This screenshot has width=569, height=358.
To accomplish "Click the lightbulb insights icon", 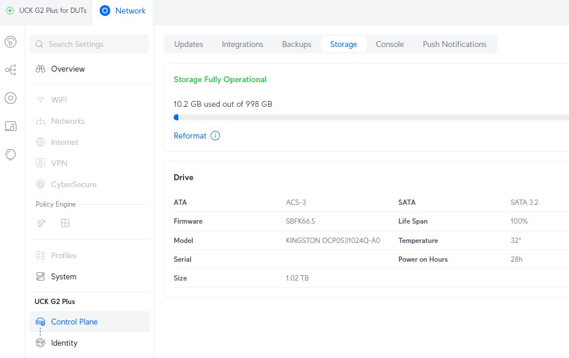I will pyautogui.click(x=11, y=154).
